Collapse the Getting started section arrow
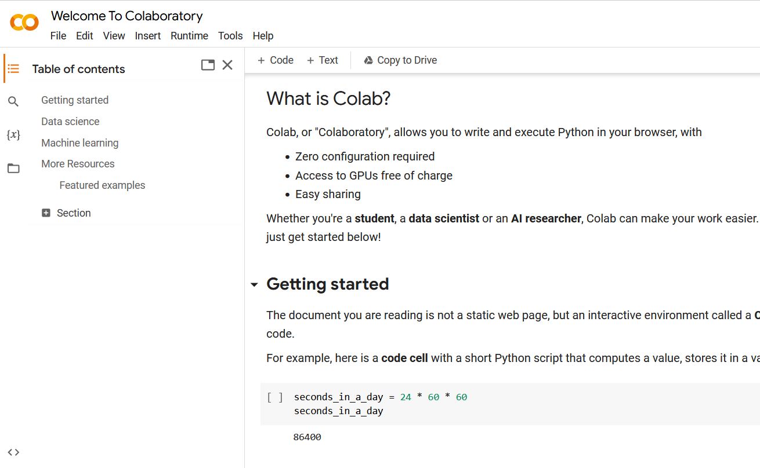Screen dimensions: 760x468 tap(254, 285)
